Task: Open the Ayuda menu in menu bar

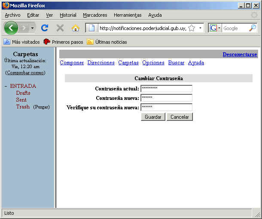Action: (155, 15)
